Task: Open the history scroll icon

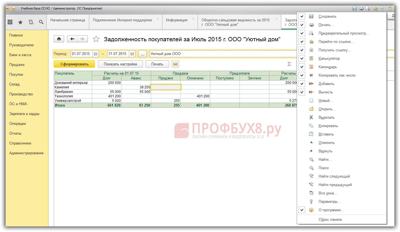Action: click(31, 22)
